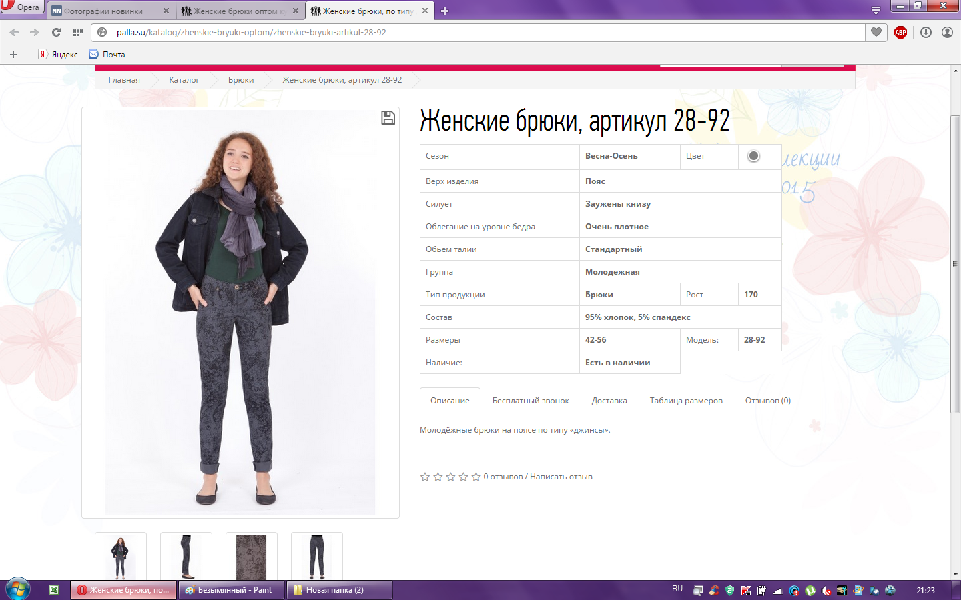Click the Windows Start button
The width and height of the screenshot is (961, 600).
[x=18, y=590]
